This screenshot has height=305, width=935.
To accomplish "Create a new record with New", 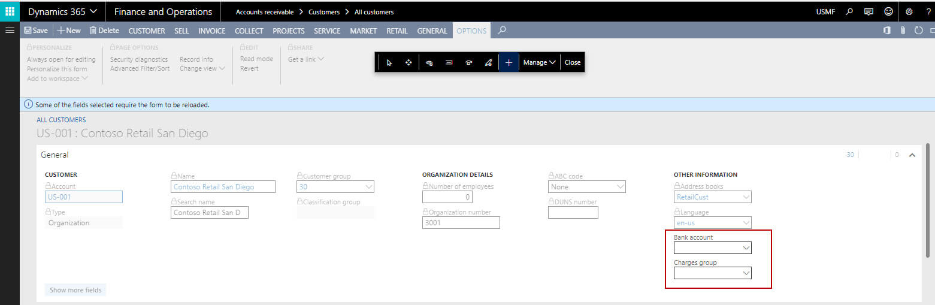I will point(69,31).
